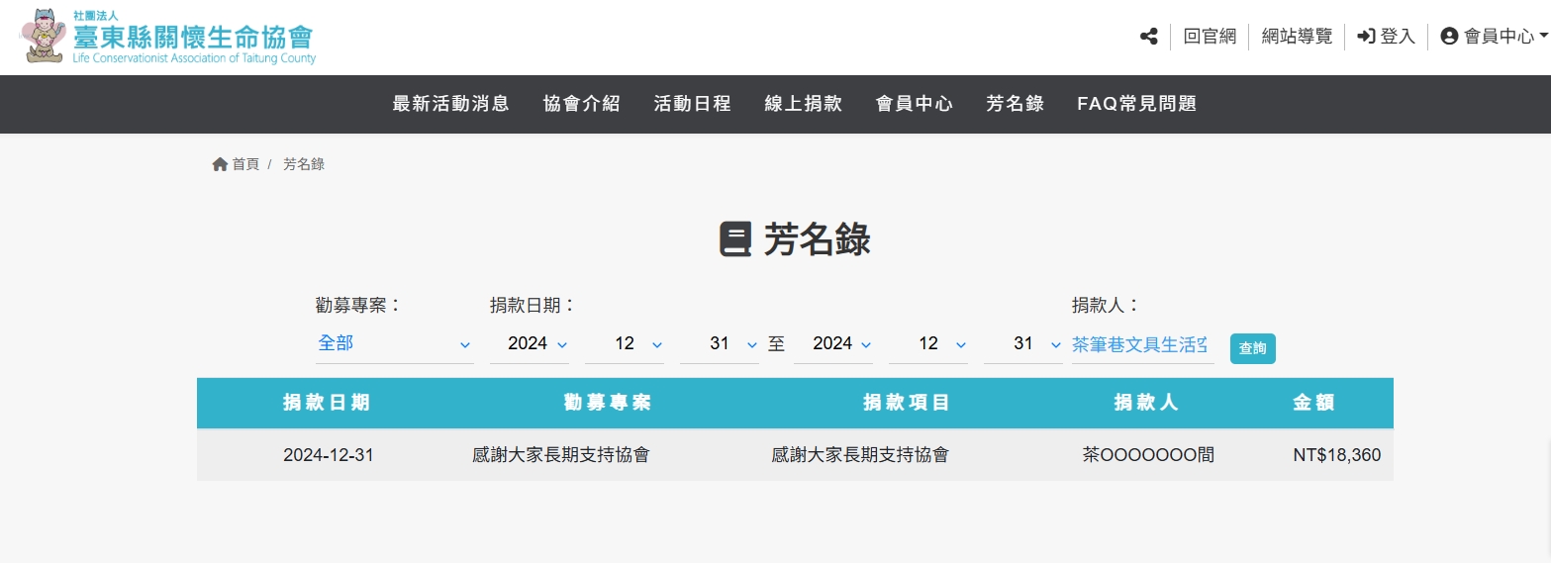Select 活動日程 in the navigation bar
This screenshot has height=563, width=1551.
coord(692,104)
